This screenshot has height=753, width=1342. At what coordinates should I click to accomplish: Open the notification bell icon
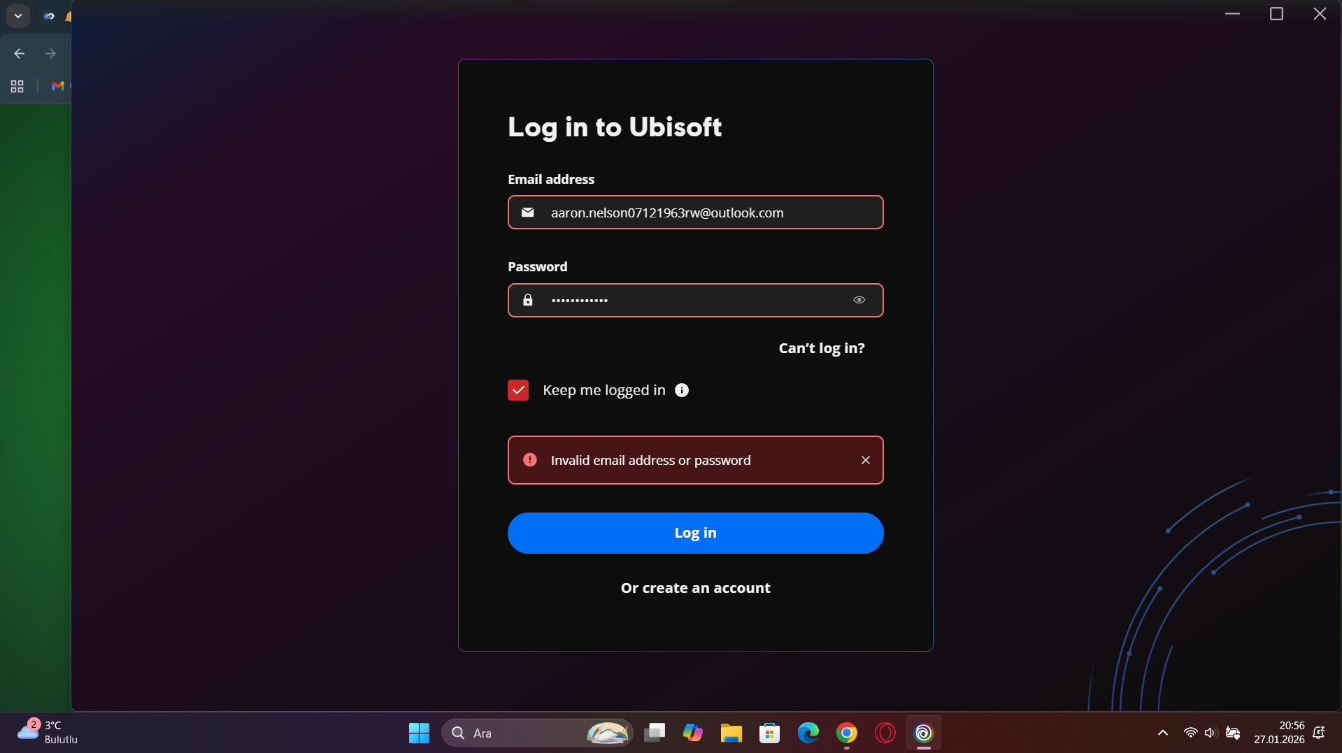tap(1319, 733)
